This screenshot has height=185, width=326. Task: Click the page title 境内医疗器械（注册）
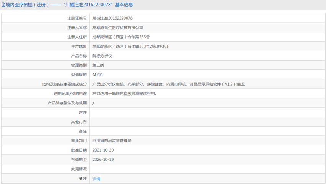click(27, 5)
